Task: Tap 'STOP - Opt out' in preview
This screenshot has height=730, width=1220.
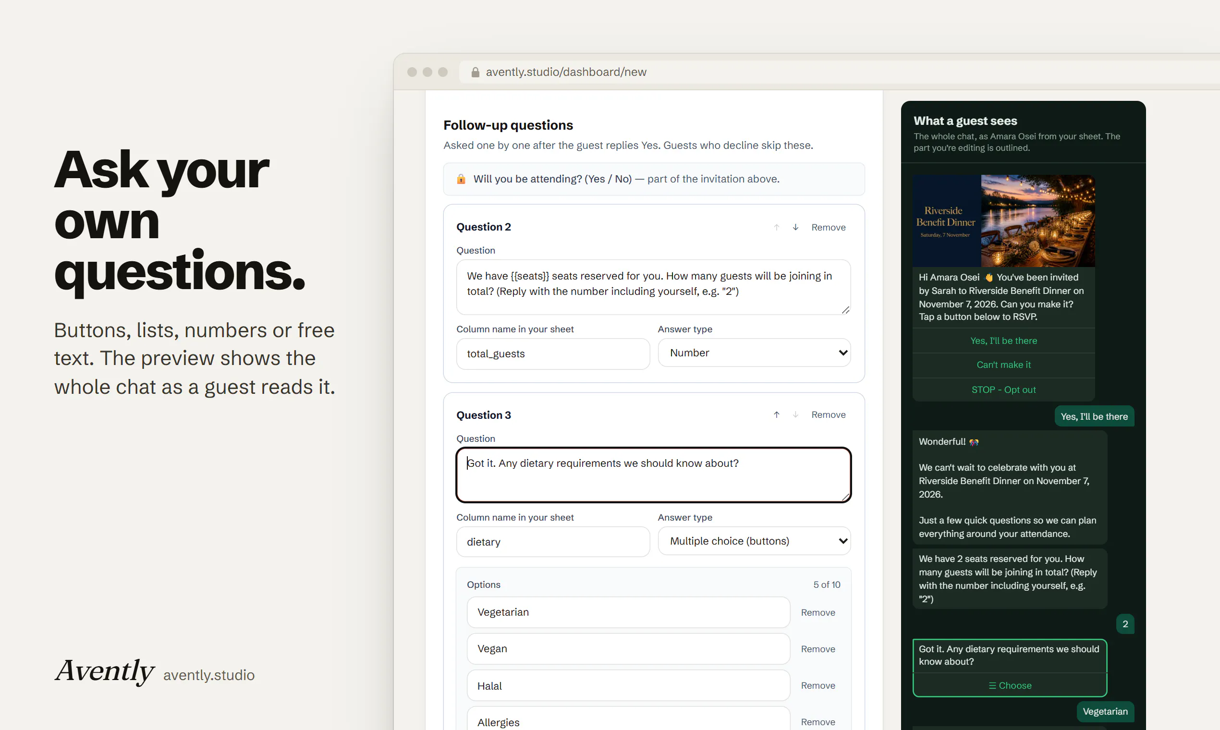Action: [1003, 389]
